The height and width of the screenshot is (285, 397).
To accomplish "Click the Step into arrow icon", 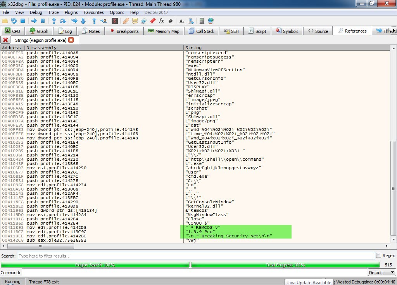I will (x=54, y=21).
